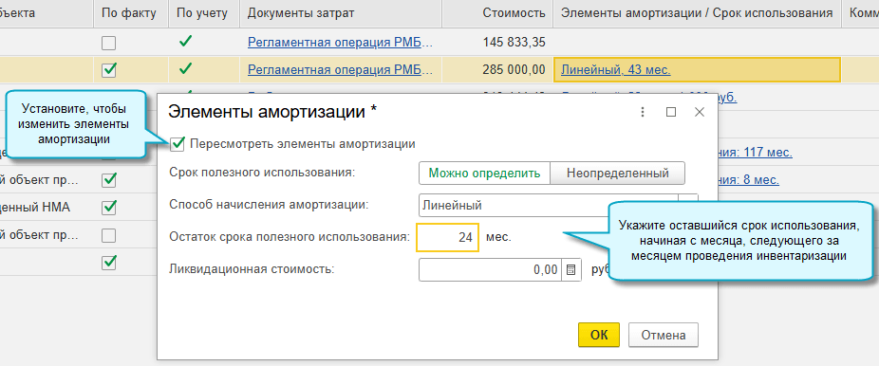
Task: Open first Регламентная операция РМБ document link
Action: [x=340, y=43]
